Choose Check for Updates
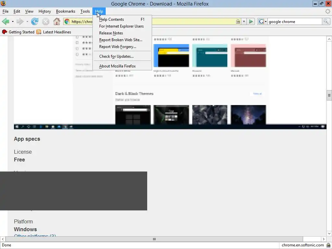This screenshot has height=249, width=332. click(x=122, y=56)
